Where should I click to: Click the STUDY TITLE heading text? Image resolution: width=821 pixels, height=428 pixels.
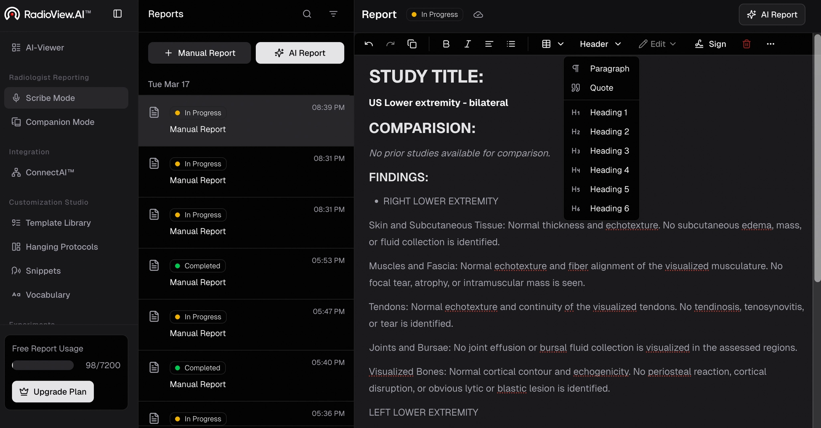click(x=426, y=77)
